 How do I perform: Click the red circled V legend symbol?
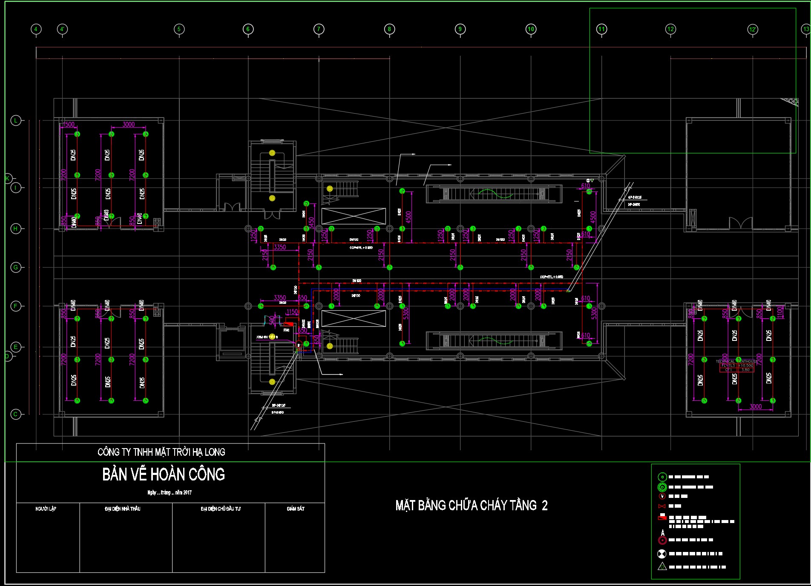(x=662, y=496)
